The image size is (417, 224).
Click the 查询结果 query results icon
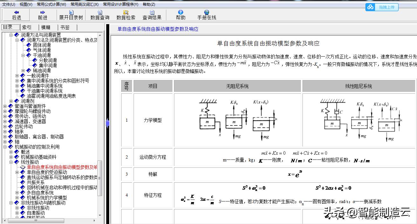[x=152, y=14]
